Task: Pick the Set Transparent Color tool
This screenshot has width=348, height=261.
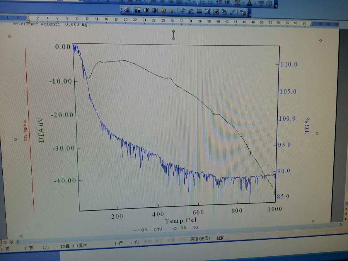Action: [233, 12]
